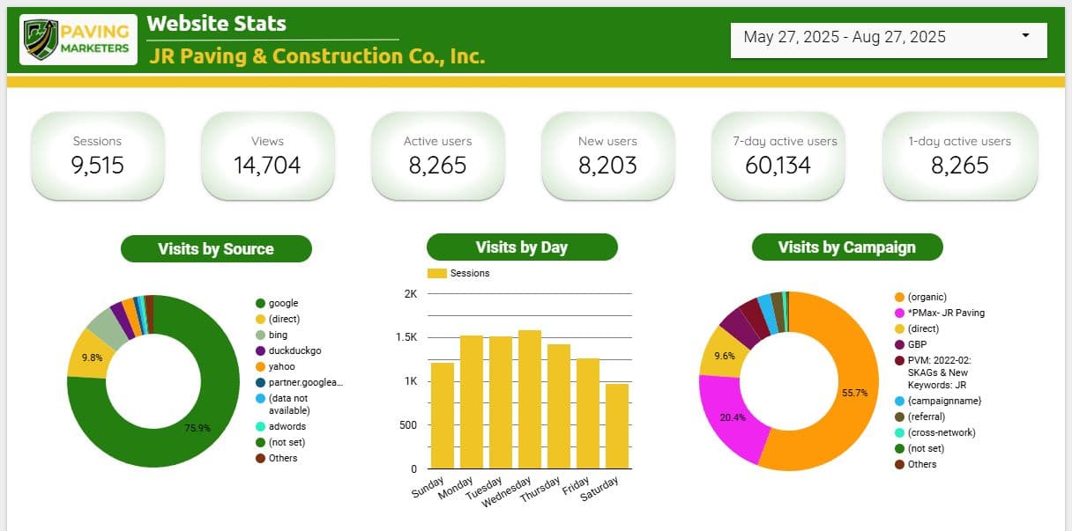The width and height of the screenshot is (1072, 531).
Task: Click the (organic) campaign legend marker
Action: click(x=899, y=298)
